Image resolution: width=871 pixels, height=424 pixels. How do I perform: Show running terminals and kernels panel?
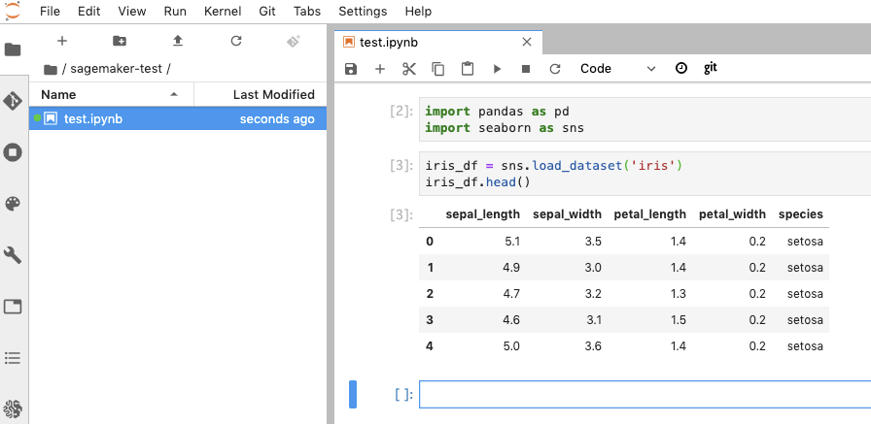13,152
